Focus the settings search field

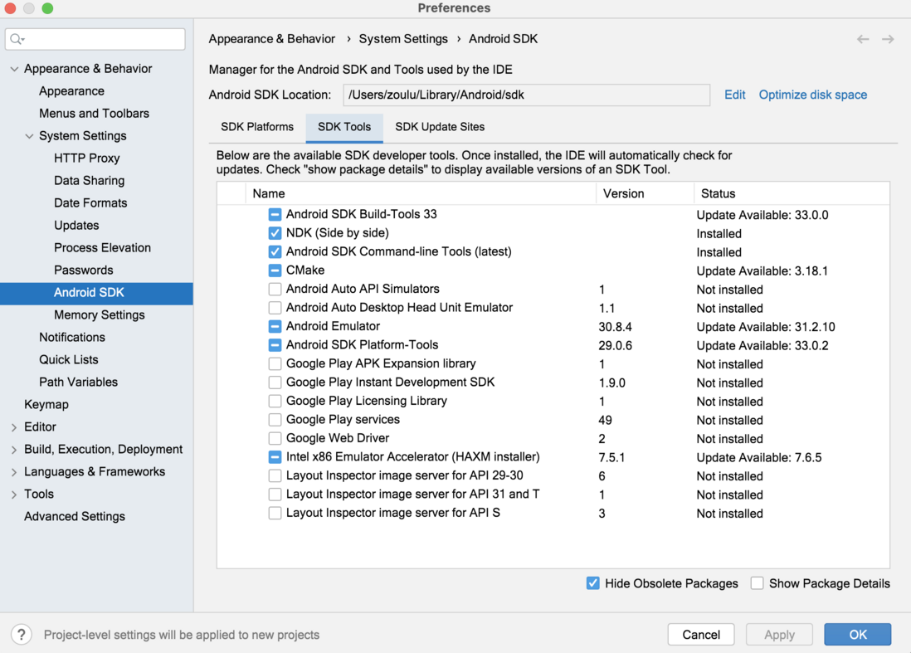click(x=95, y=39)
